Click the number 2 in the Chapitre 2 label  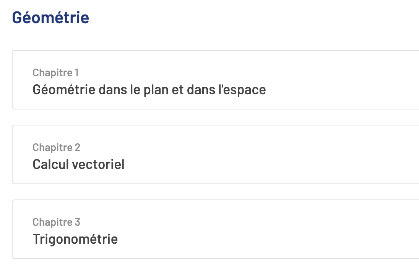tap(78, 147)
